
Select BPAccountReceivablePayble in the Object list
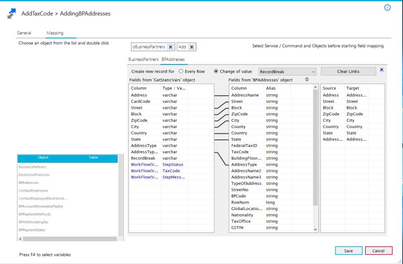pos(41,206)
